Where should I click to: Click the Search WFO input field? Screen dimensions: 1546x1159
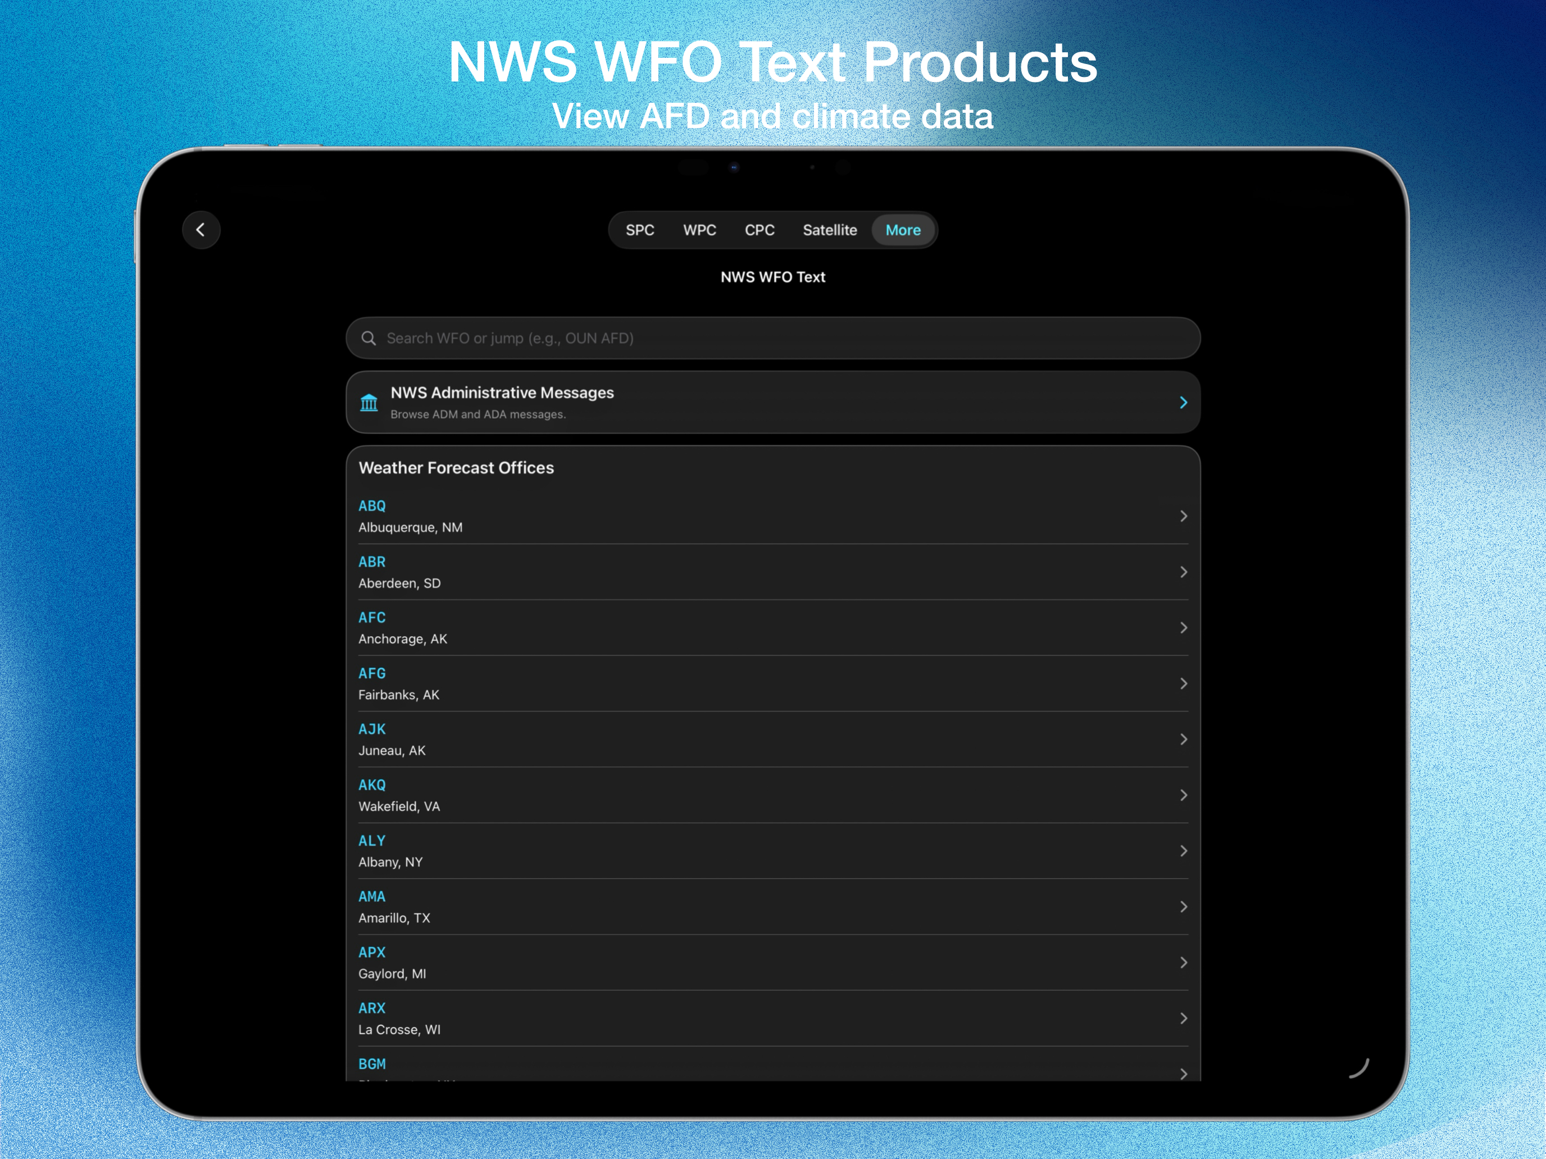point(773,338)
